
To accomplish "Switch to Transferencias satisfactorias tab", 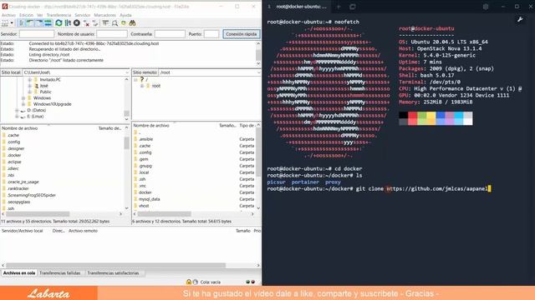I will coord(113,273).
